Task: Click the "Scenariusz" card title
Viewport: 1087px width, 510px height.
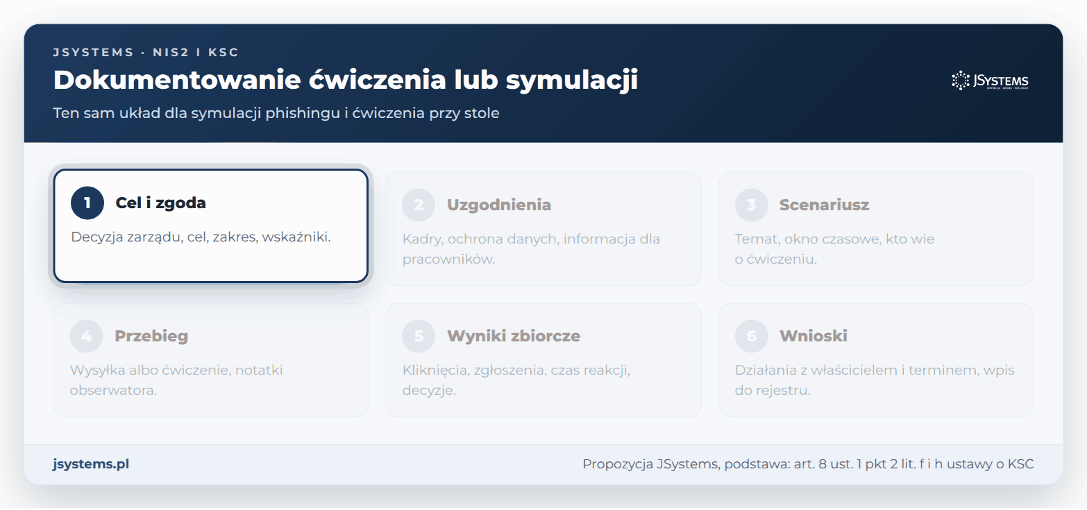Action: coord(825,205)
